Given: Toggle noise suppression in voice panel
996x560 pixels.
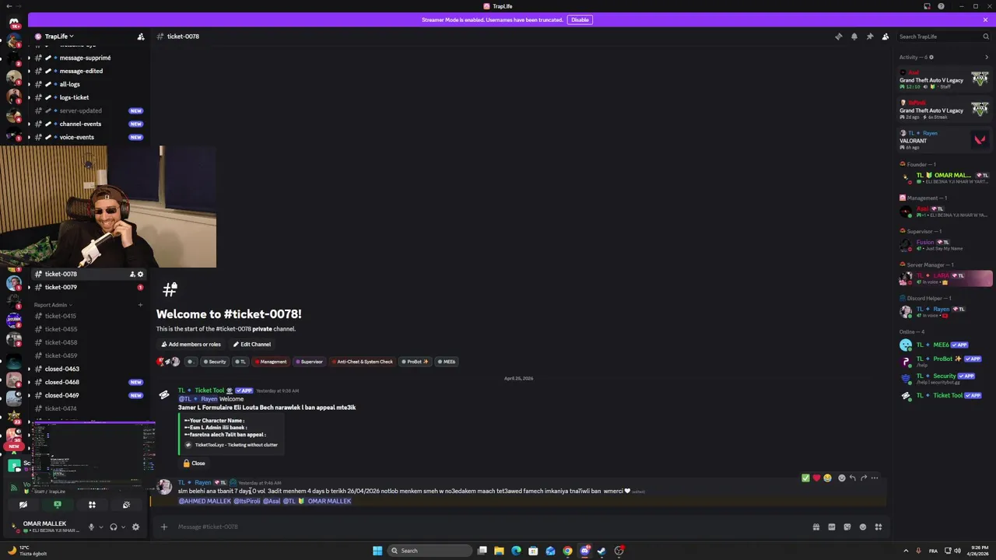Looking at the screenshot, I should click(x=126, y=505).
